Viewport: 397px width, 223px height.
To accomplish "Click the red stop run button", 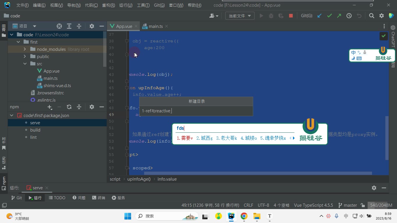I will point(291,16).
